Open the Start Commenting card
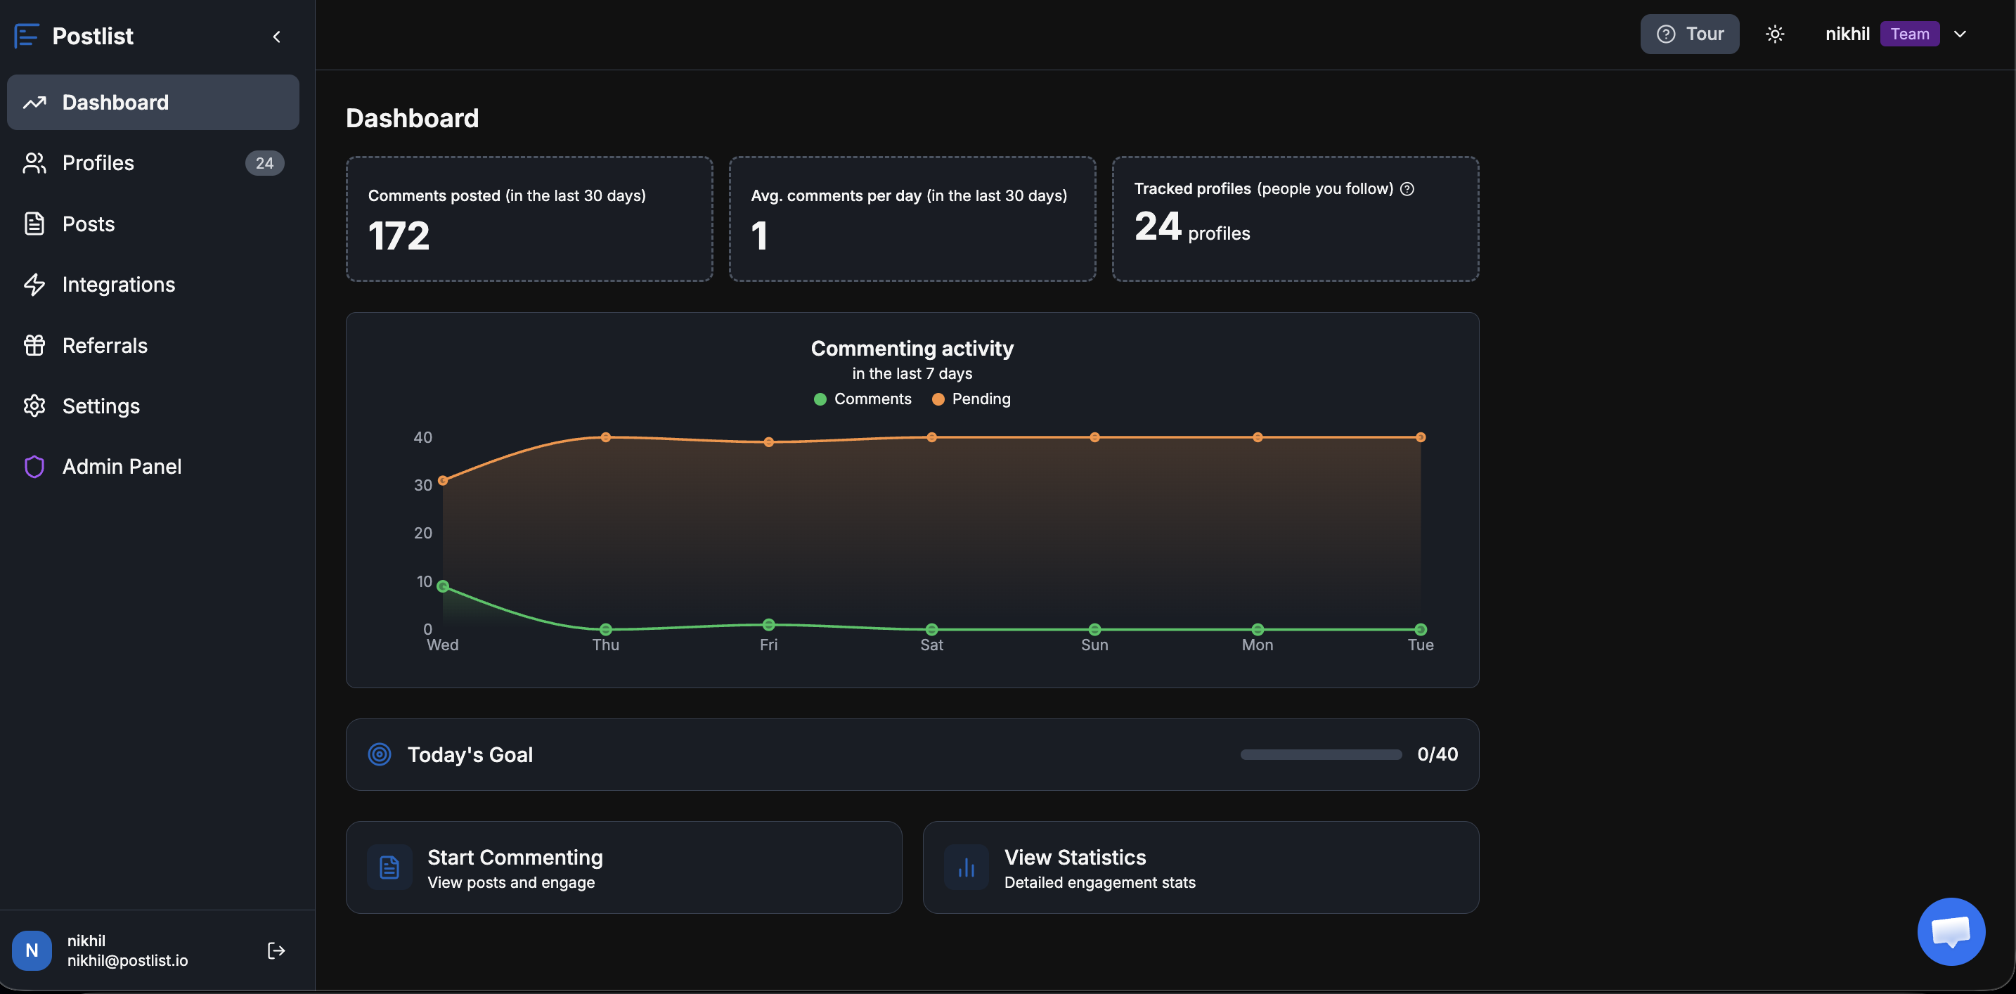2016x994 pixels. pyautogui.click(x=623, y=867)
